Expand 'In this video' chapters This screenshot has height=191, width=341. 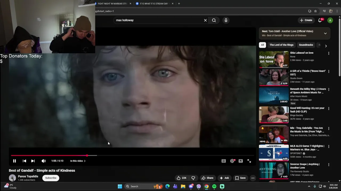click(78, 161)
